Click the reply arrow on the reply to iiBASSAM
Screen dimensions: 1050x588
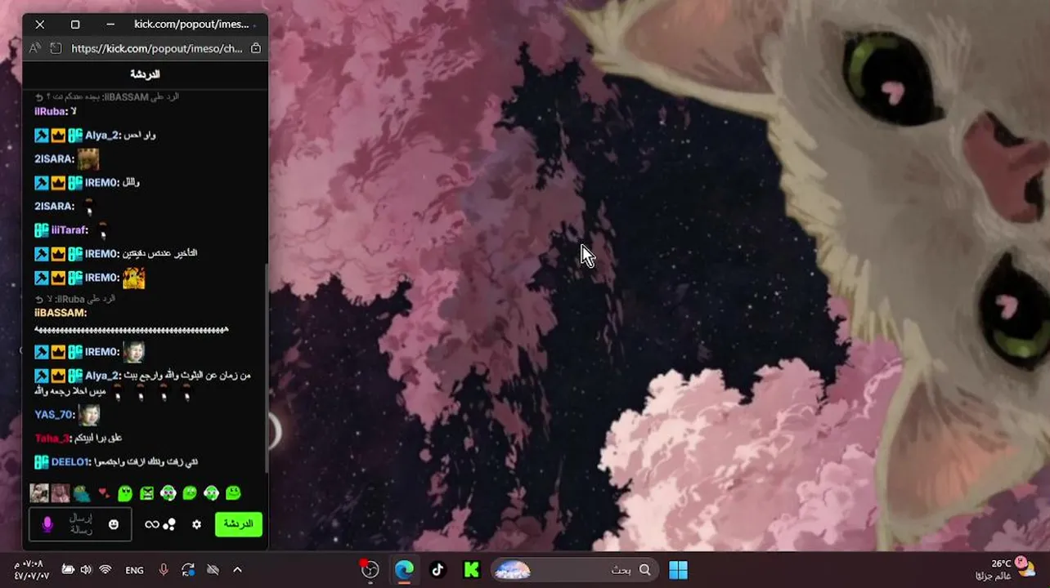click(38, 97)
